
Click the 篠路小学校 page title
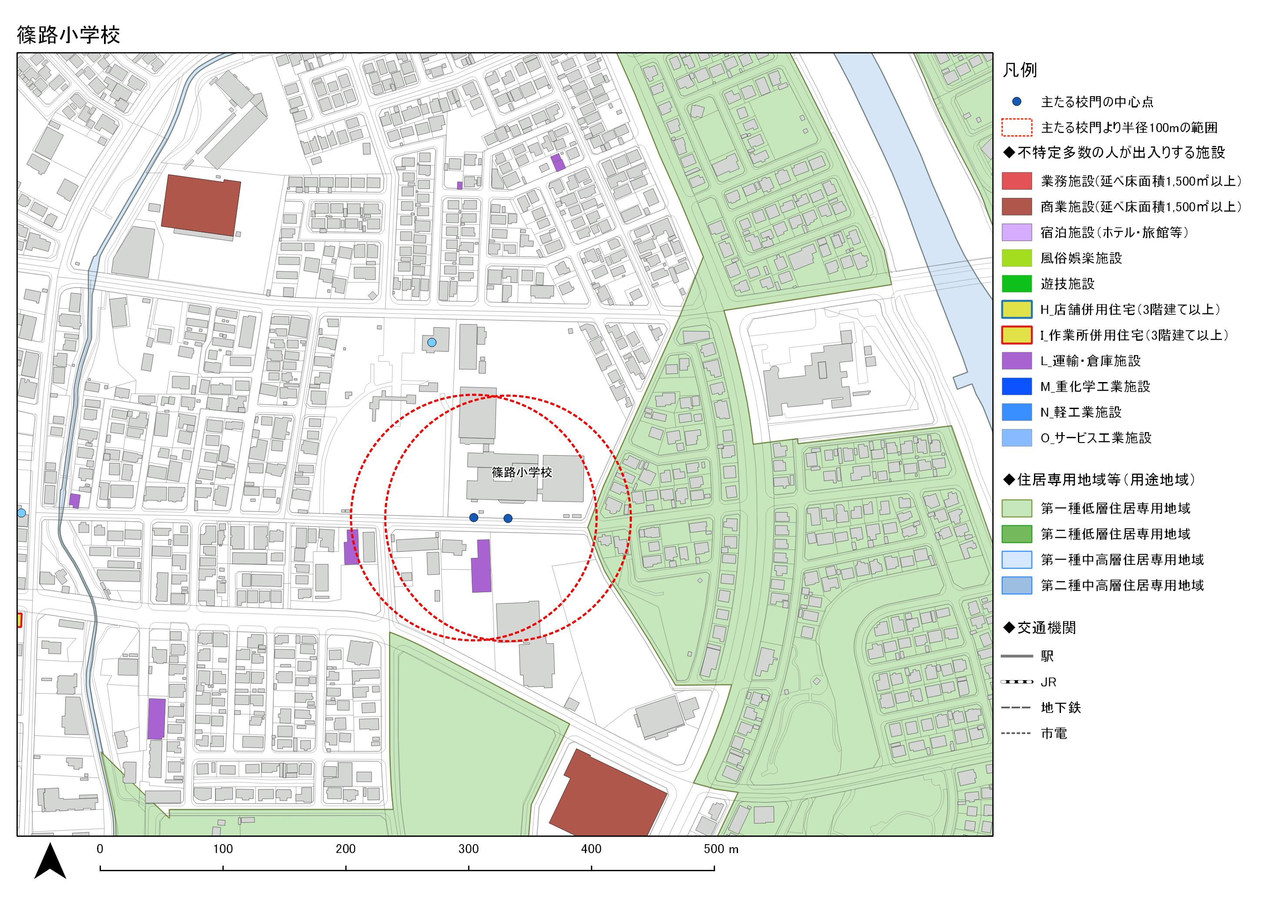coord(69,35)
